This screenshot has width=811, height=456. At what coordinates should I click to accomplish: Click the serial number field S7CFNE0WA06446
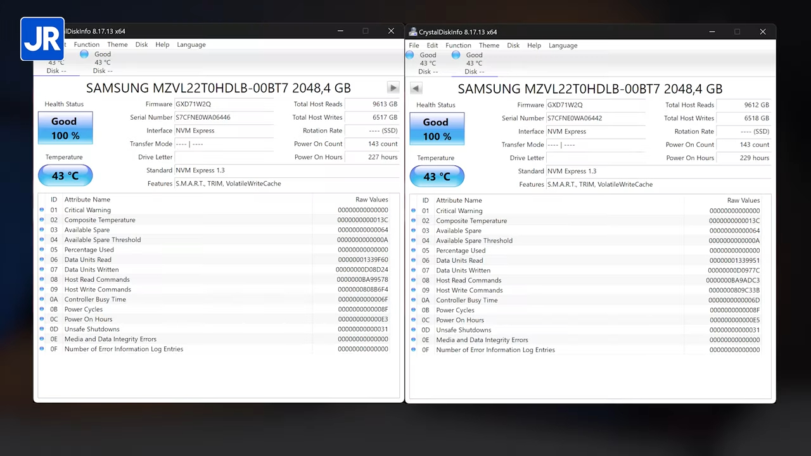coord(224,117)
